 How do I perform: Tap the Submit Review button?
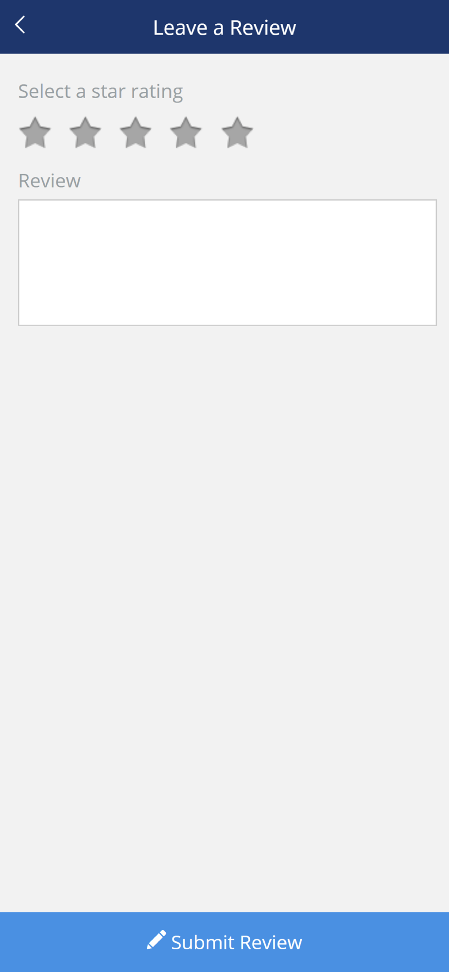coord(224,942)
